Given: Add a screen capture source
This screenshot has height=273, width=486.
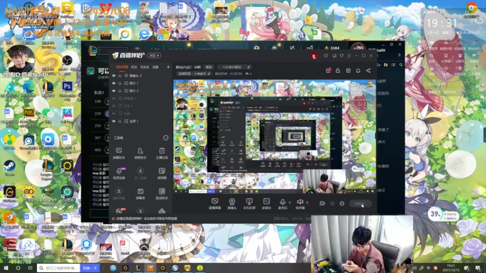Looking at the screenshot, I should [215, 204].
